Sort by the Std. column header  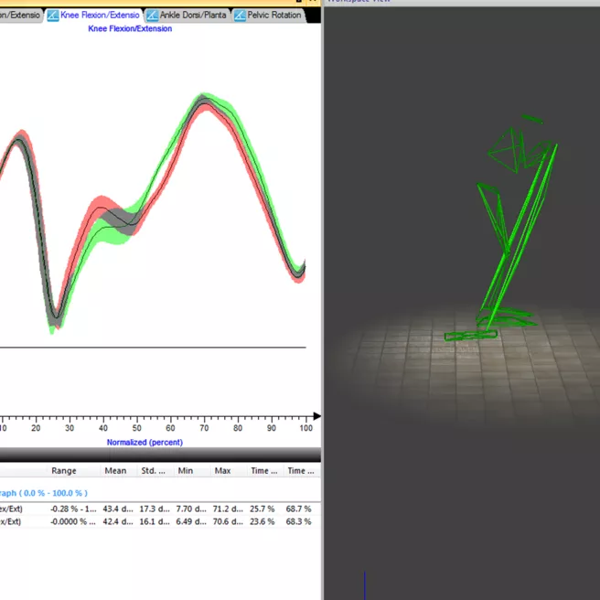[153, 471]
